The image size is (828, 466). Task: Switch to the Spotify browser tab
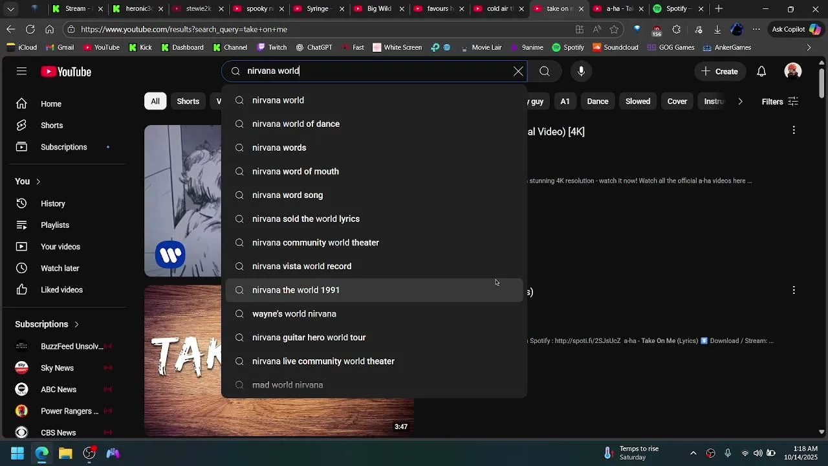[x=677, y=9]
